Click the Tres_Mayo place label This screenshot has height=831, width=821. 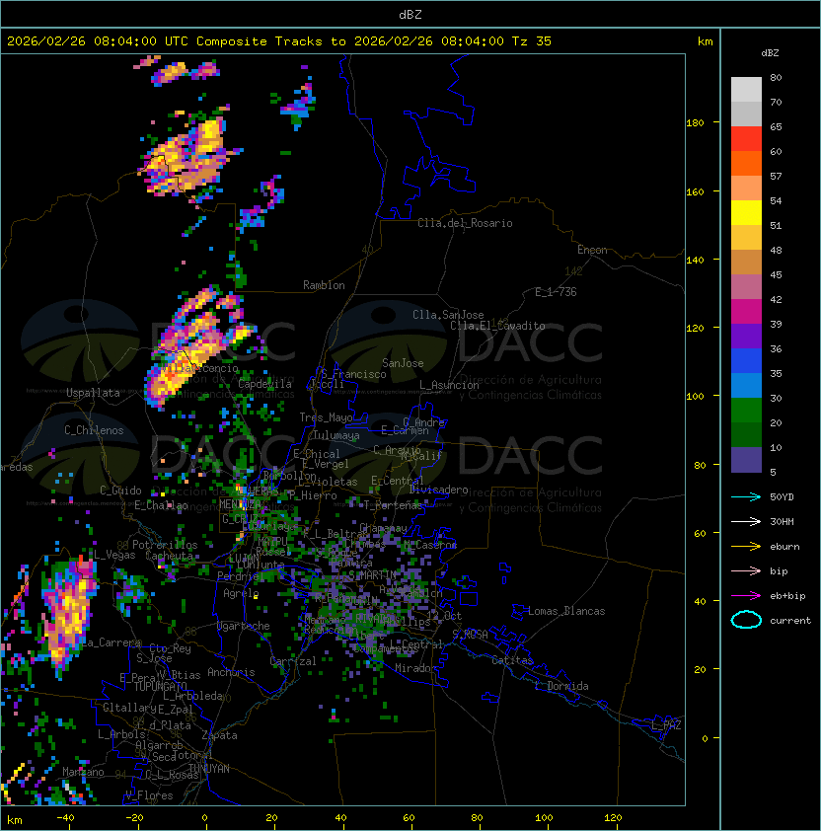pyautogui.click(x=326, y=417)
